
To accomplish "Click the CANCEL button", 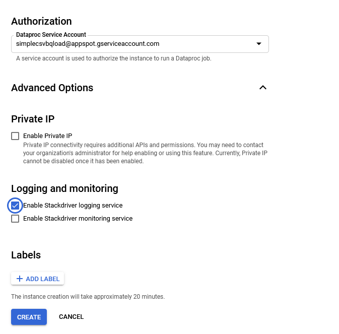I will (x=71, y=317).
